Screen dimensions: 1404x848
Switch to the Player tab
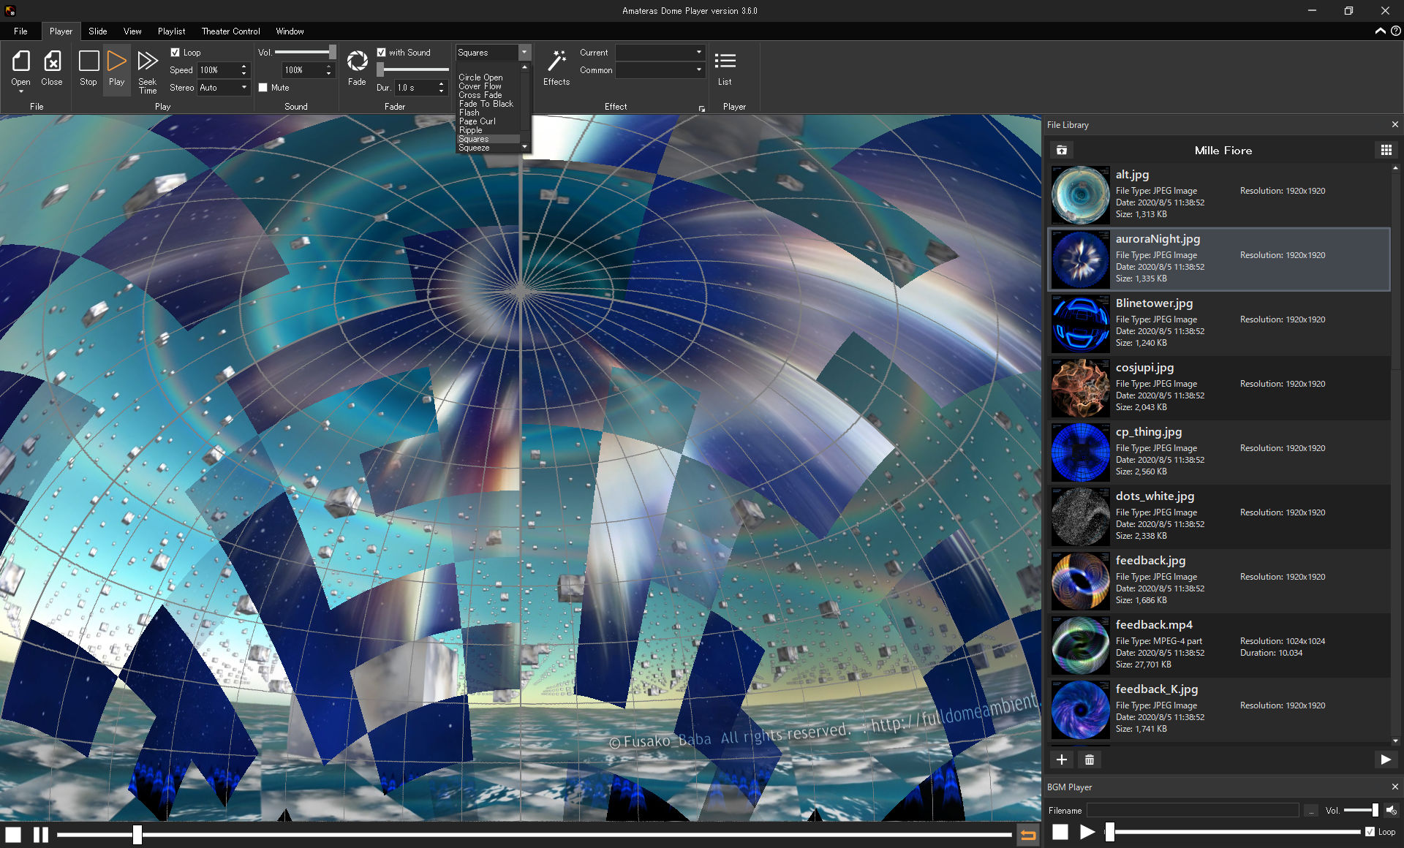[x=61, y=31]
